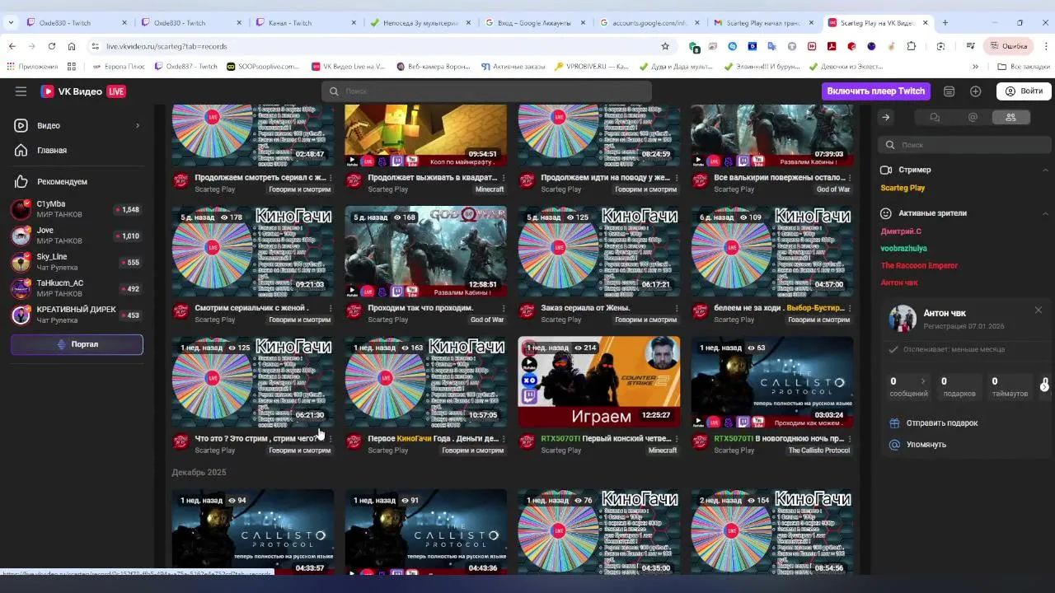
Task: Bookmark this page with the star icon
Action: coord(665,46)
